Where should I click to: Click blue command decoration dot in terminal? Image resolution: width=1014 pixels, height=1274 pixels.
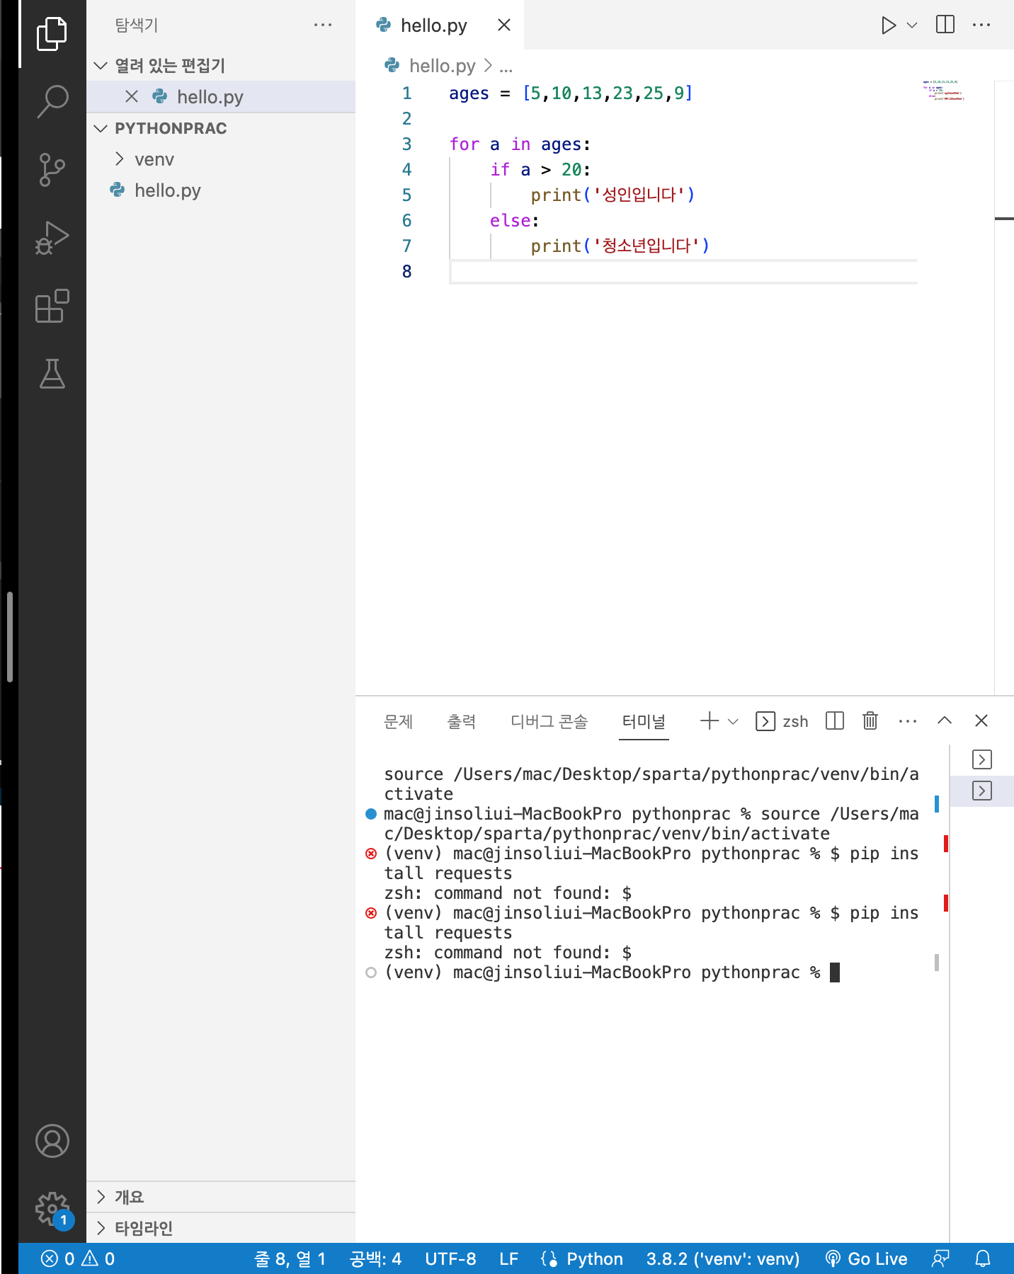coord(371,814)
